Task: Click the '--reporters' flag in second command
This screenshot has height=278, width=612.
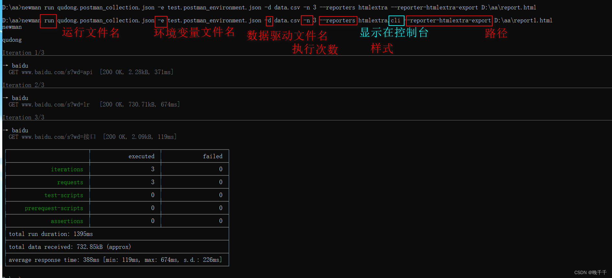Action: tap(337, 20)
